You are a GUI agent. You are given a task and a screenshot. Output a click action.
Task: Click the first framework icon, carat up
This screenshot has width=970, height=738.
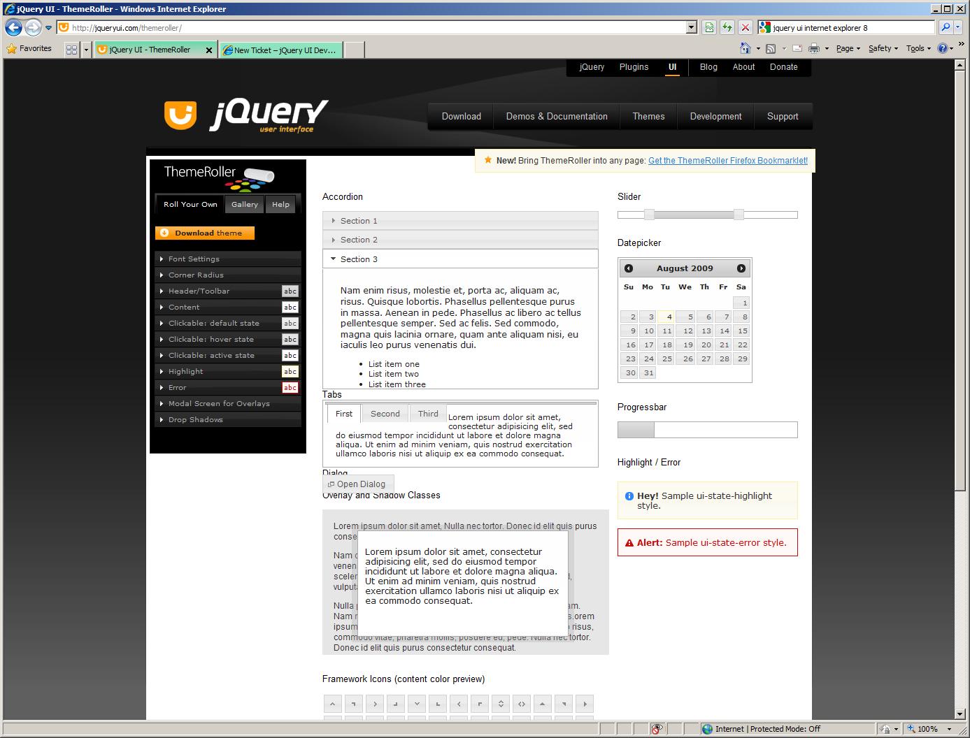pos(333,704)
